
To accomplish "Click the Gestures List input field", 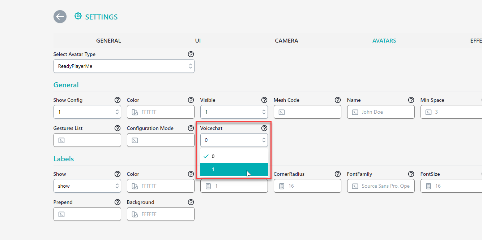I will coord(87,140).
